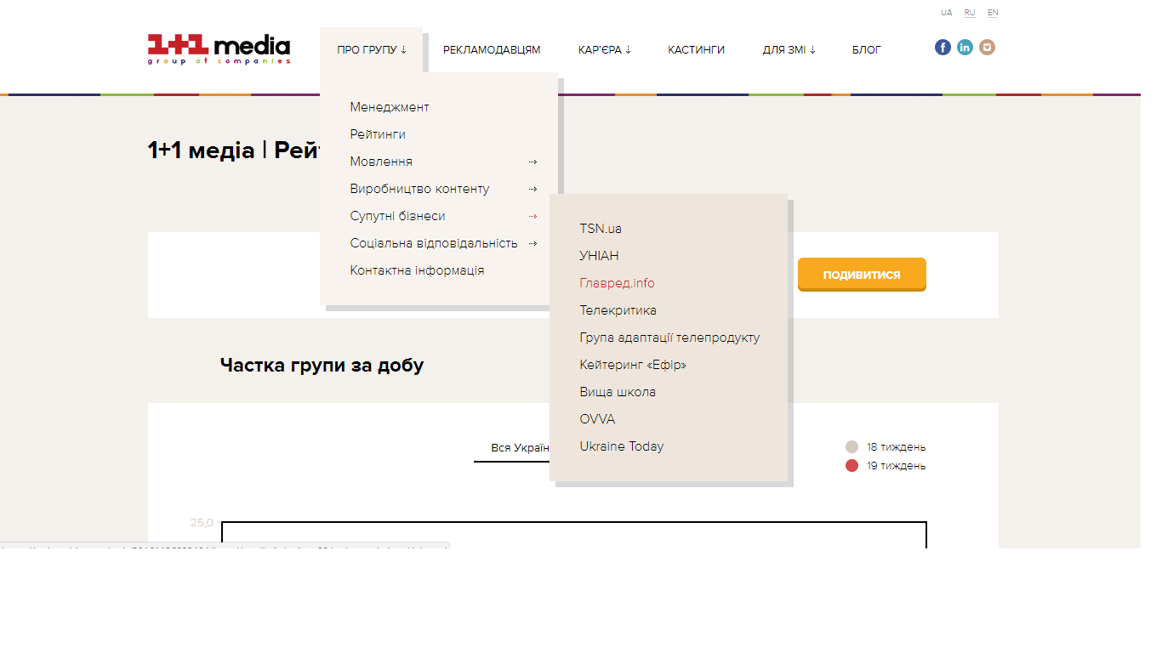Open the КАСТИНГИ menu item
The height and width of the screenshot is (653, 1162).
pos(696,50)
